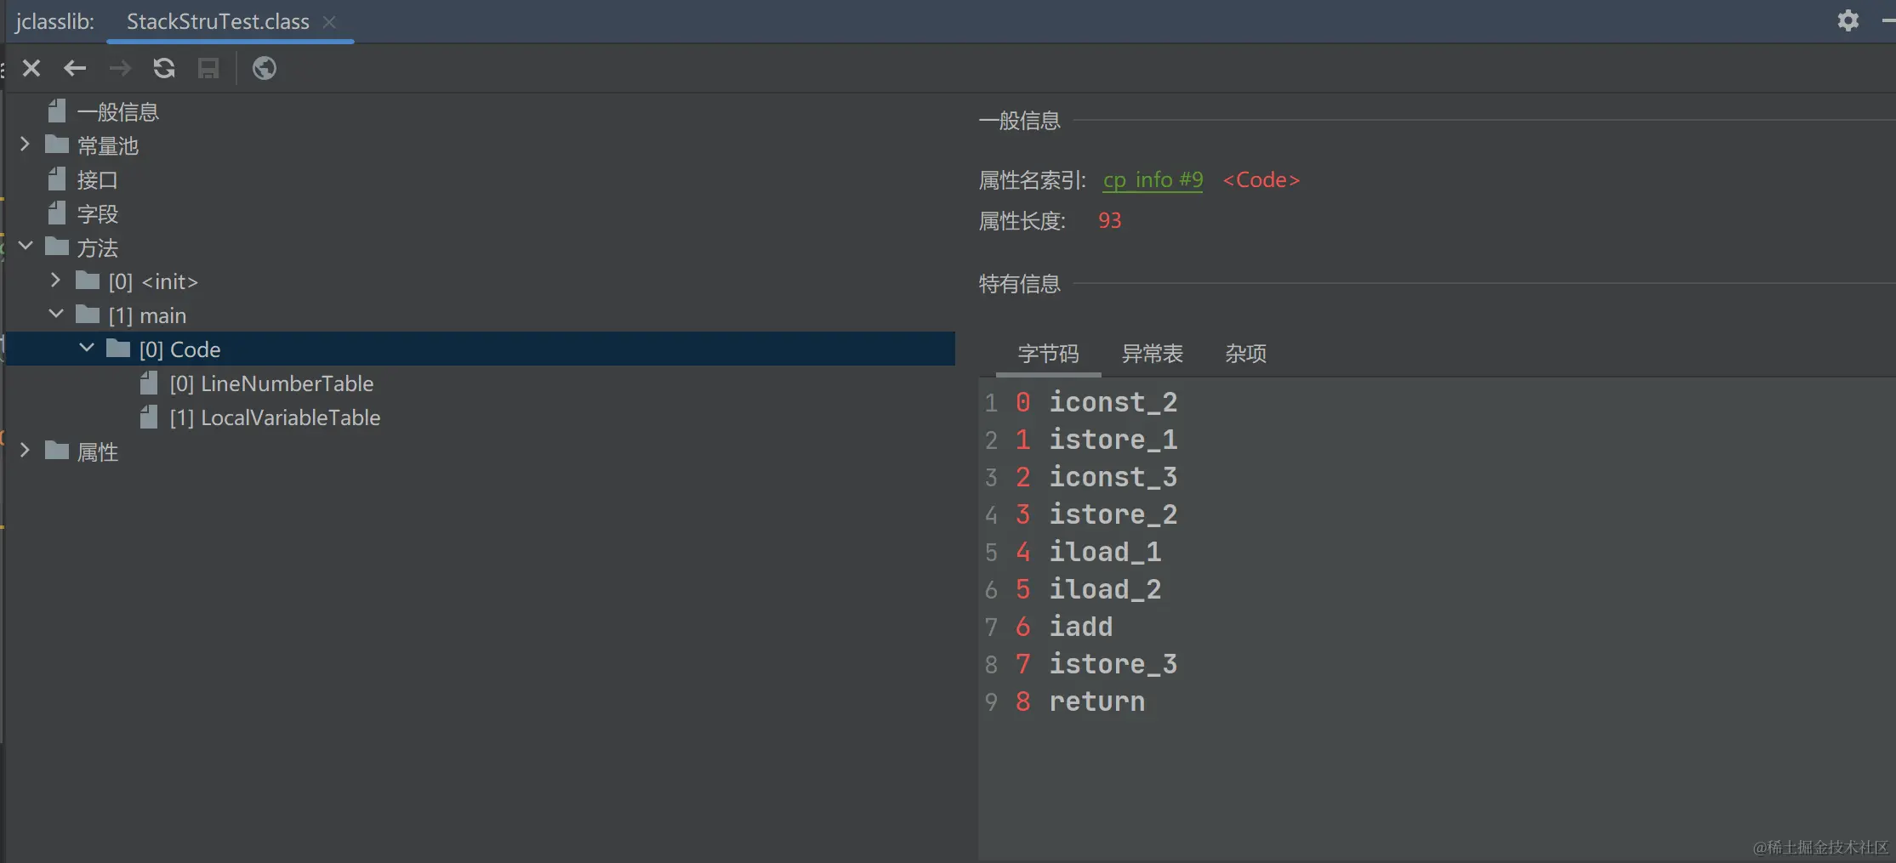The image size is (1896, 863).
Task: Switch to the 字节码 tab
Action: pyautogui.click(x=1048, y=354)
